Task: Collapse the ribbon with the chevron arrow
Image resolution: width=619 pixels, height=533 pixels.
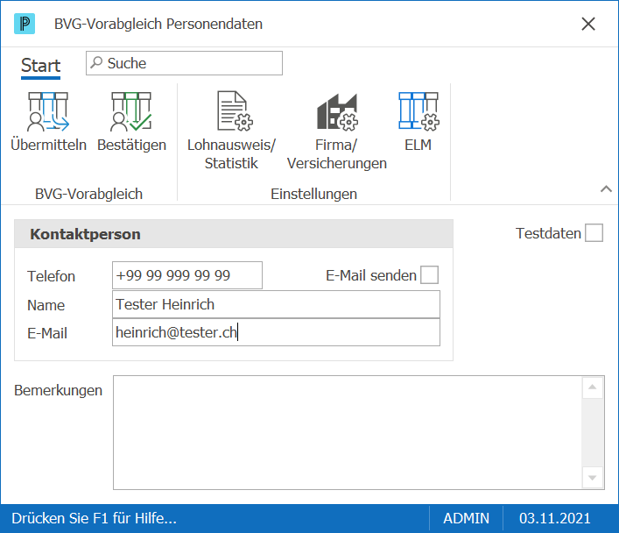Action: coord(606,189)
